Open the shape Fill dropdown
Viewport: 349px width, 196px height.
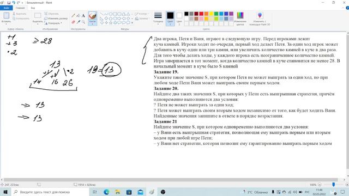click(142, 19)
